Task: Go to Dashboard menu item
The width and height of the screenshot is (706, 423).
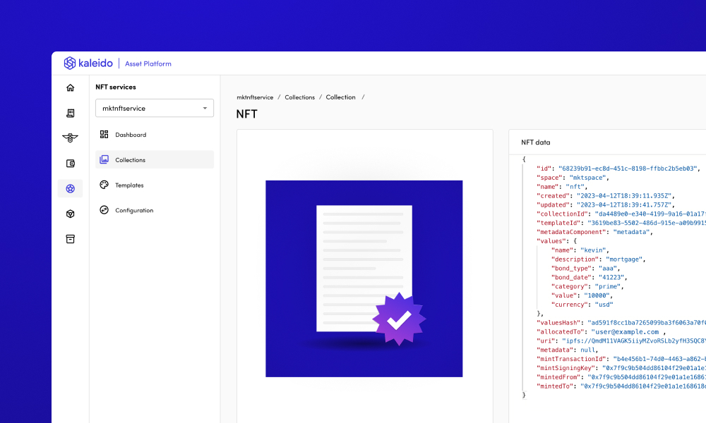Action: pyautogui.click(x=155, y=135)
